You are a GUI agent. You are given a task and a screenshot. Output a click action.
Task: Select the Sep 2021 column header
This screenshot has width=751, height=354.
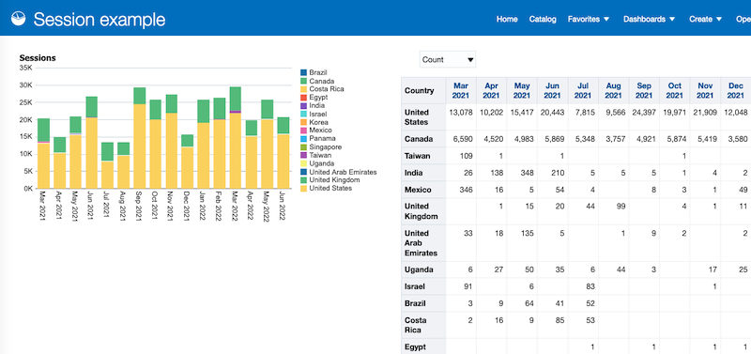[644, 90]
